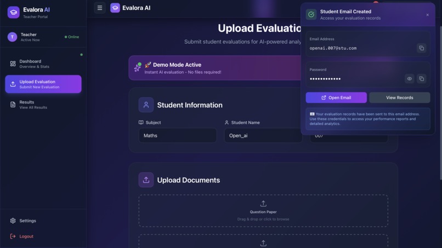Click the Logout arrow icon
This screenshot has width=442, height=248.
pos(13,236)
